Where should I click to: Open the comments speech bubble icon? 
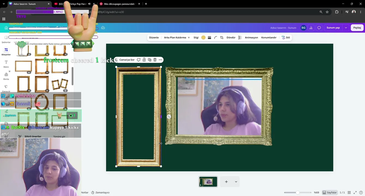(x=319, y=28)
